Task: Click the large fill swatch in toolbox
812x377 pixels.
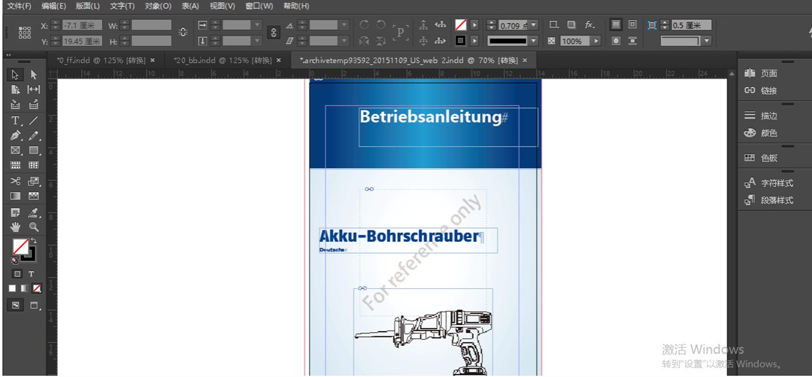Action: click(20, 247)
